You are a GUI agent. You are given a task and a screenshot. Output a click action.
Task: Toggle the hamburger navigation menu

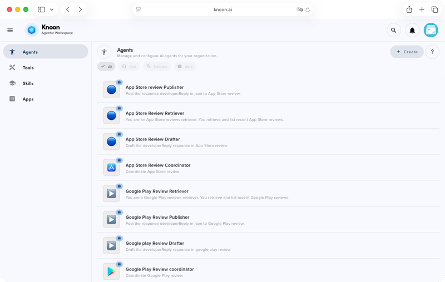(10, 31)
